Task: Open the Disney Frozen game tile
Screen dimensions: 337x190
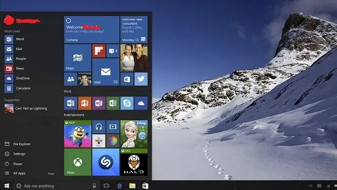Action: pyautogui.click(x=134, y=134)
